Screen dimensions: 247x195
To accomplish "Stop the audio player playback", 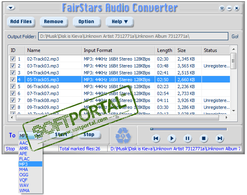I will pos(204,139).
